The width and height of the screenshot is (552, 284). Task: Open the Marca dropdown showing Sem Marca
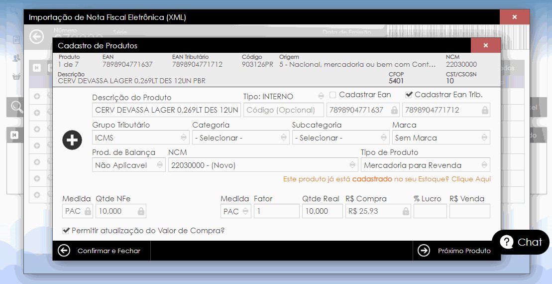coord(441,138)
